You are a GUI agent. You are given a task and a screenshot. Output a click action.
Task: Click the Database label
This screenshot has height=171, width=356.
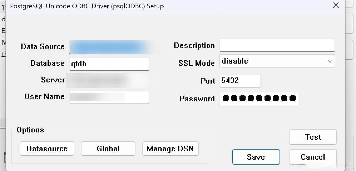[x=48, y=63]
